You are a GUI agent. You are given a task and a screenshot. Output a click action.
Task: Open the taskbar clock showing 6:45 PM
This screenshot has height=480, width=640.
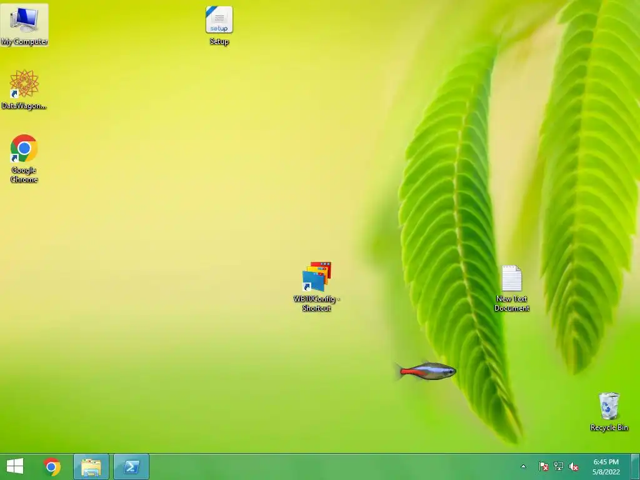(606, 466)
